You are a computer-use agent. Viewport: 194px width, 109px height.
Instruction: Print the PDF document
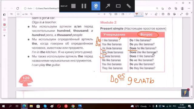coord(163,14)
